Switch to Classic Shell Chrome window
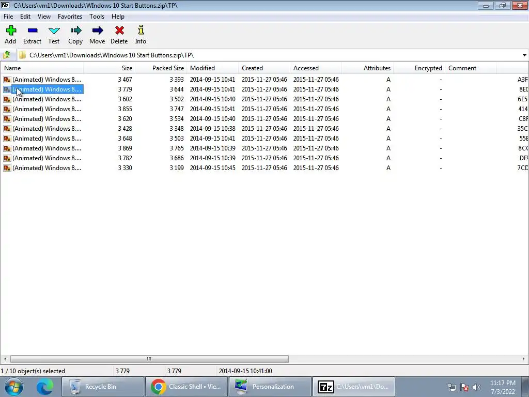The width and height of the screenshot is (529, 397). click(x=186, y=387)
